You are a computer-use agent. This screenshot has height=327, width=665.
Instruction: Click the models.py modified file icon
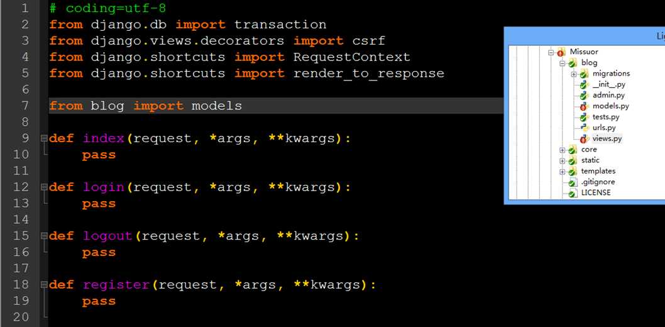click(585, 106)
